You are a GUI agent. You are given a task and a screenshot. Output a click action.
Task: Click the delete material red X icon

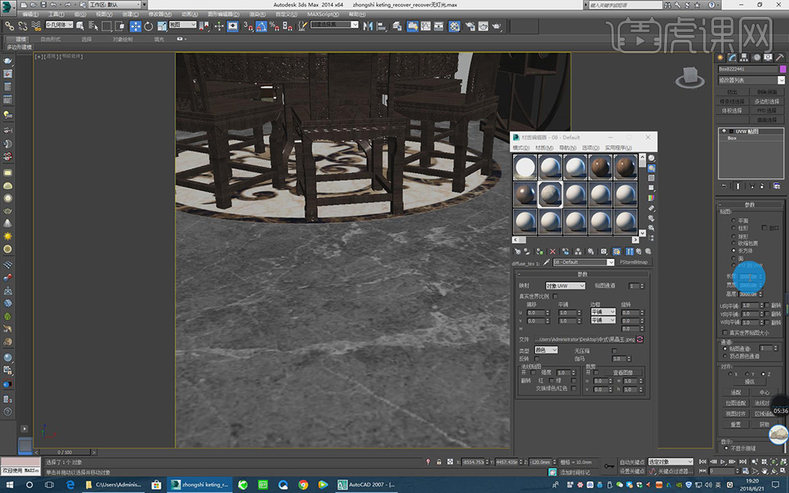[x=552, y=251]
